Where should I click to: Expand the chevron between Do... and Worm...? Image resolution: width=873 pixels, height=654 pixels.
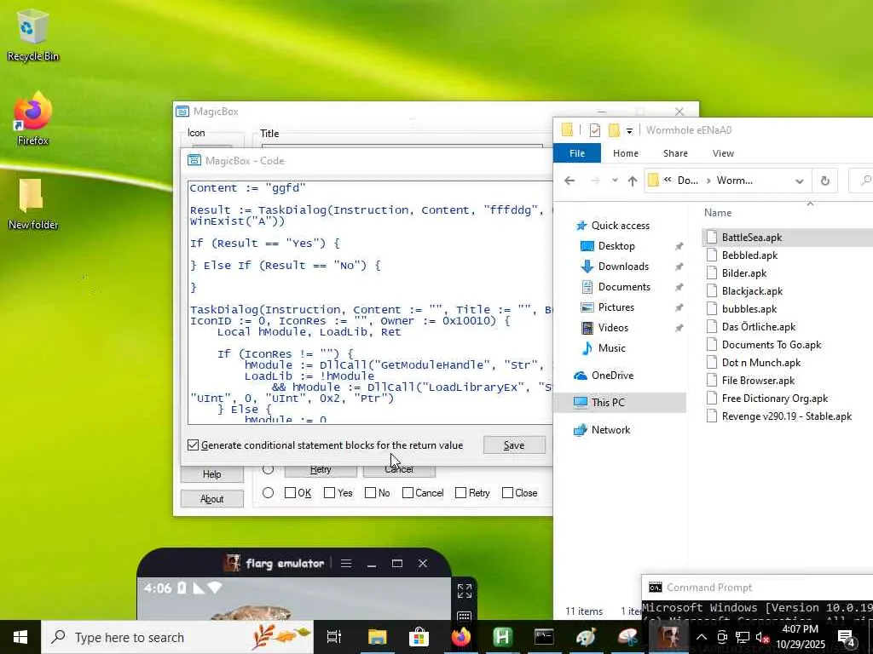click(x=708, y=181)
